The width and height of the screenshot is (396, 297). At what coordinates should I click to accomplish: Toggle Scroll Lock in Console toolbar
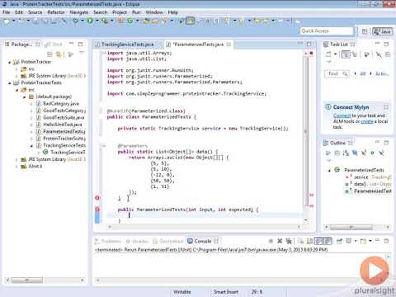(309, 241)
